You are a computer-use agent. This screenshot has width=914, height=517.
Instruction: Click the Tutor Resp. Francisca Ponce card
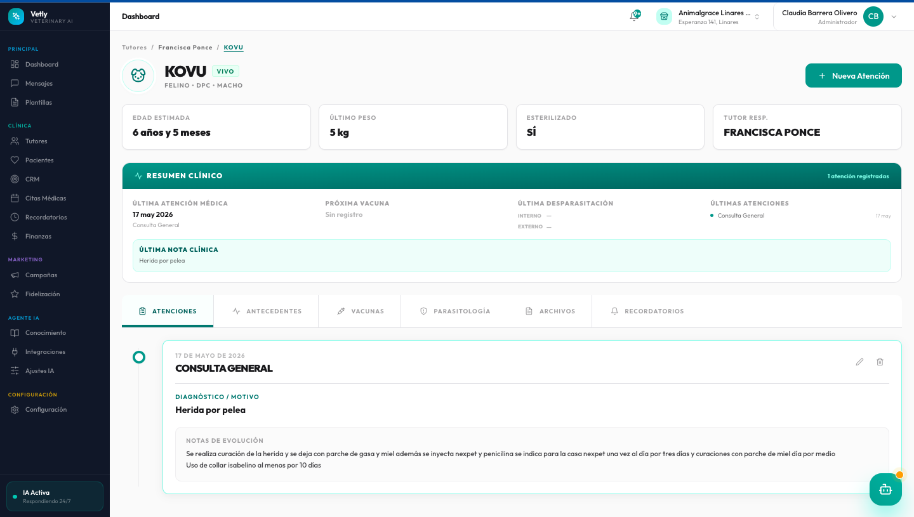(x=807, y=127)
